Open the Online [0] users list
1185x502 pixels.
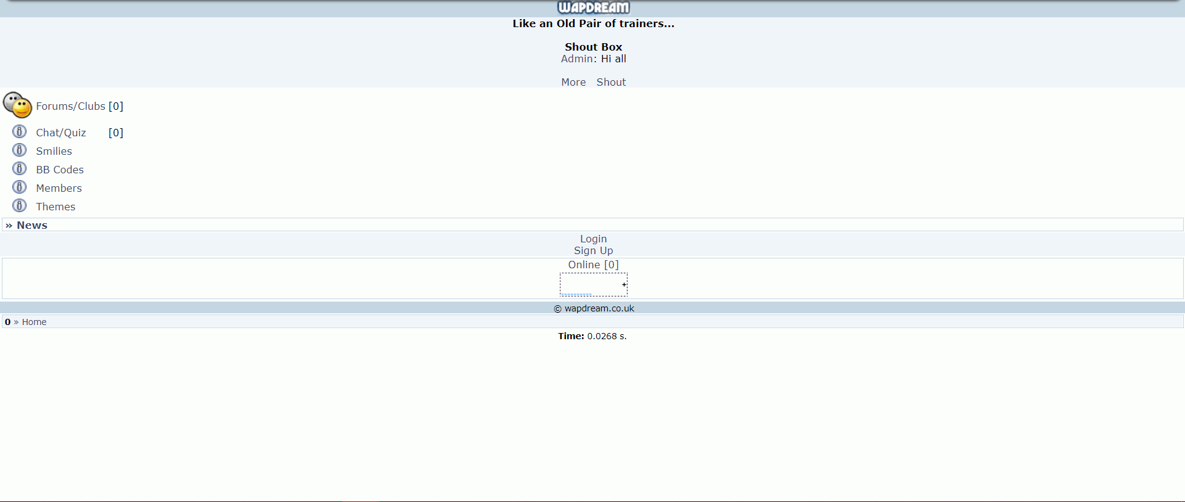[593, 265]
